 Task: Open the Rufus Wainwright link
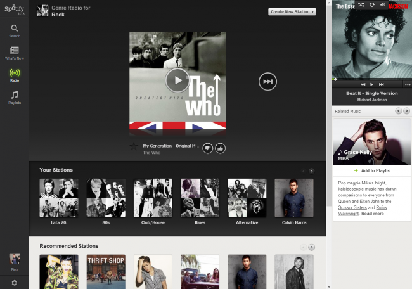[x=363, y=210]
